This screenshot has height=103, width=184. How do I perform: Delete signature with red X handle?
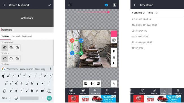click(x=72, y=41)
